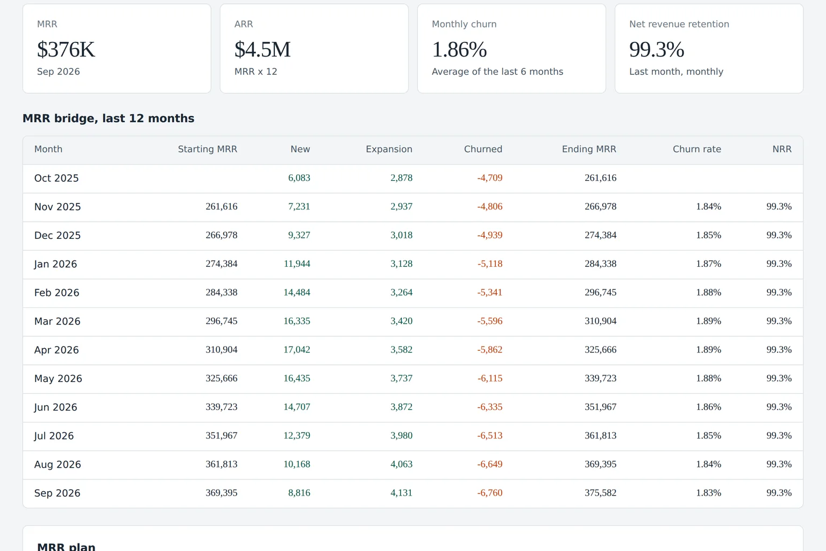Viewport: 826px width, 551px height.
Task: Click the Churn rate column header
Action: click(697, 149)
